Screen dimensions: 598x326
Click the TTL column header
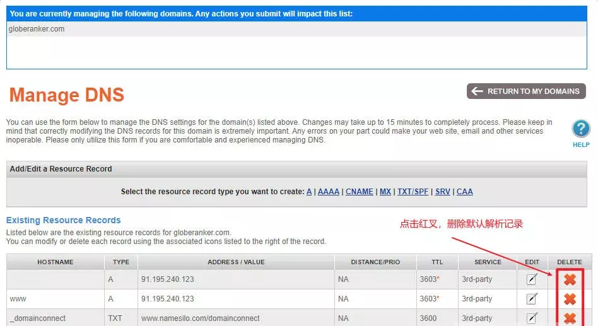coord(436,262)
